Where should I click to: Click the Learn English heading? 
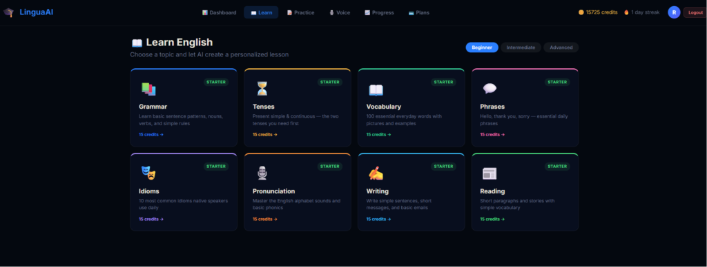[179, 43]
